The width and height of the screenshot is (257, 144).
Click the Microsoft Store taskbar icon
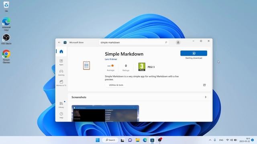pos(152,140)
